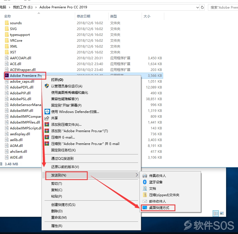Click the adobe_caps.dll file icon
Image resolution: width=238 pixels, height=234 pixels.
[x=7, y=81]
